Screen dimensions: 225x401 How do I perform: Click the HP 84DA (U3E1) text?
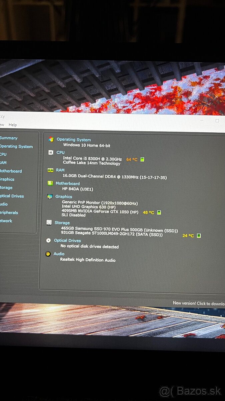click(x=78, y=189)
